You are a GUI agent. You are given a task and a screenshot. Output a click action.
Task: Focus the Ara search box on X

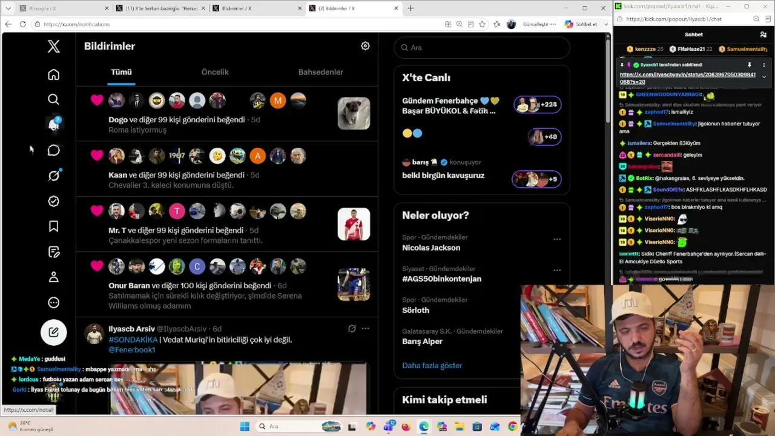click(482, 47)
